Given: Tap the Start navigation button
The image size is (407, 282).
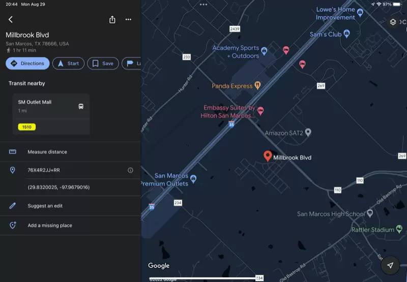Looking at the screenshot, I should click(68, 64).
